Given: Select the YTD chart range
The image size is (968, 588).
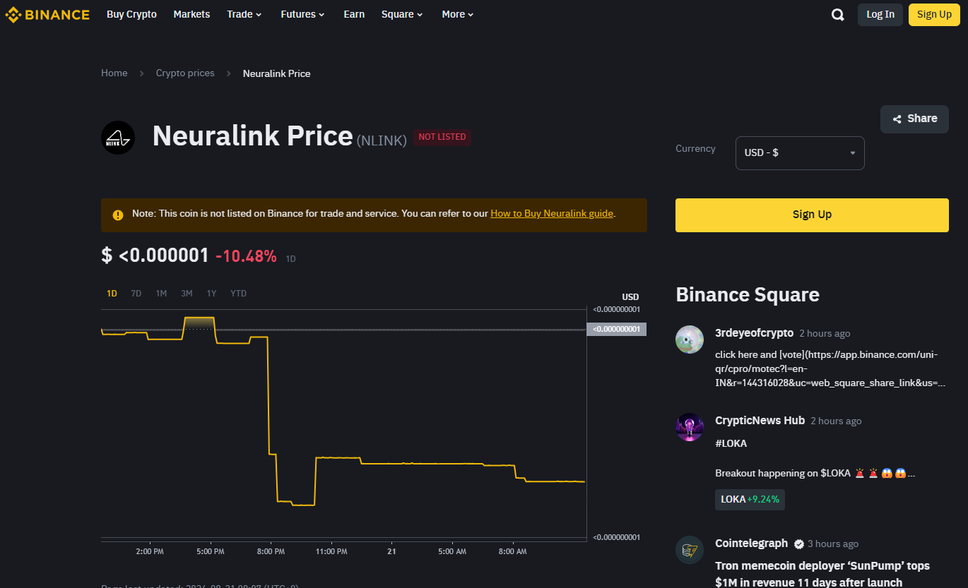Looking at the screenshot, I should 239,294.
